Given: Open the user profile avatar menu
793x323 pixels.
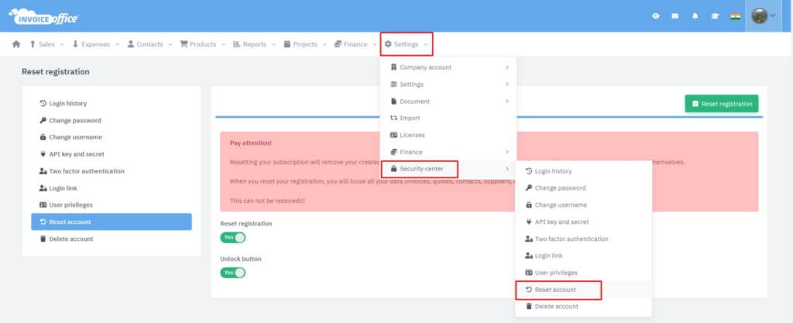Looking at the screenshot, I should 764,16.
